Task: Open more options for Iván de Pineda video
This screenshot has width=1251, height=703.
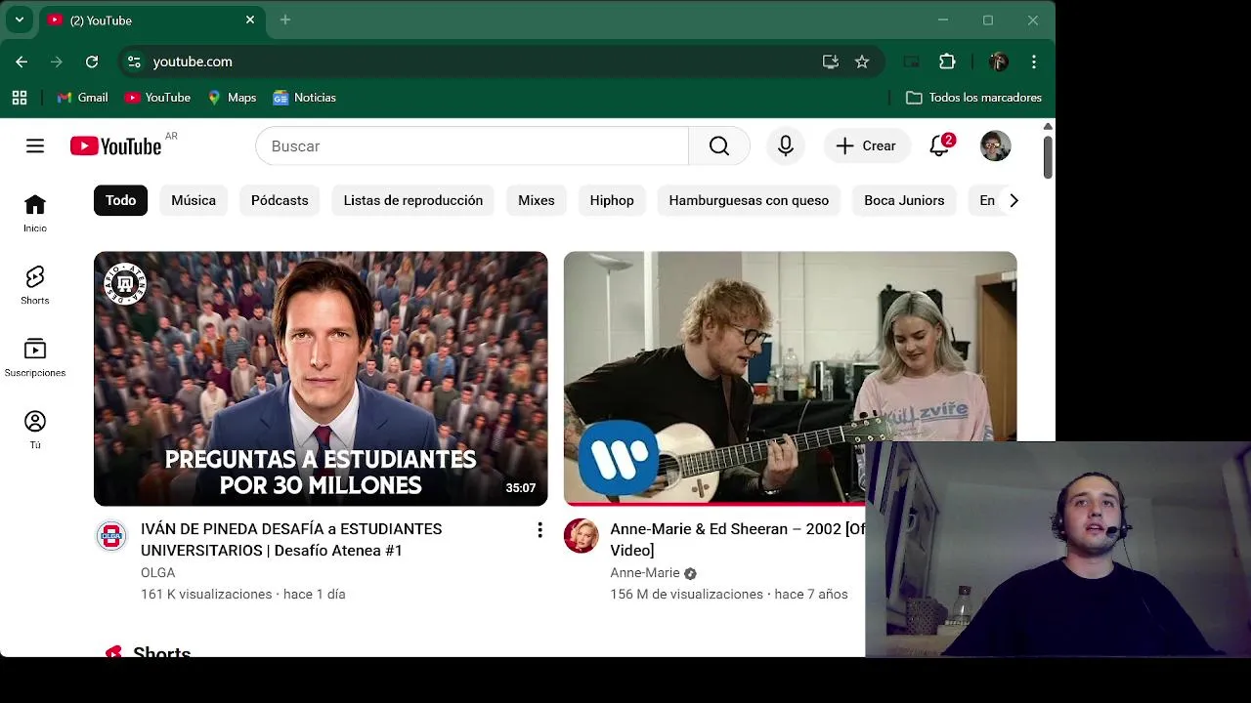Action: [539, 529]
